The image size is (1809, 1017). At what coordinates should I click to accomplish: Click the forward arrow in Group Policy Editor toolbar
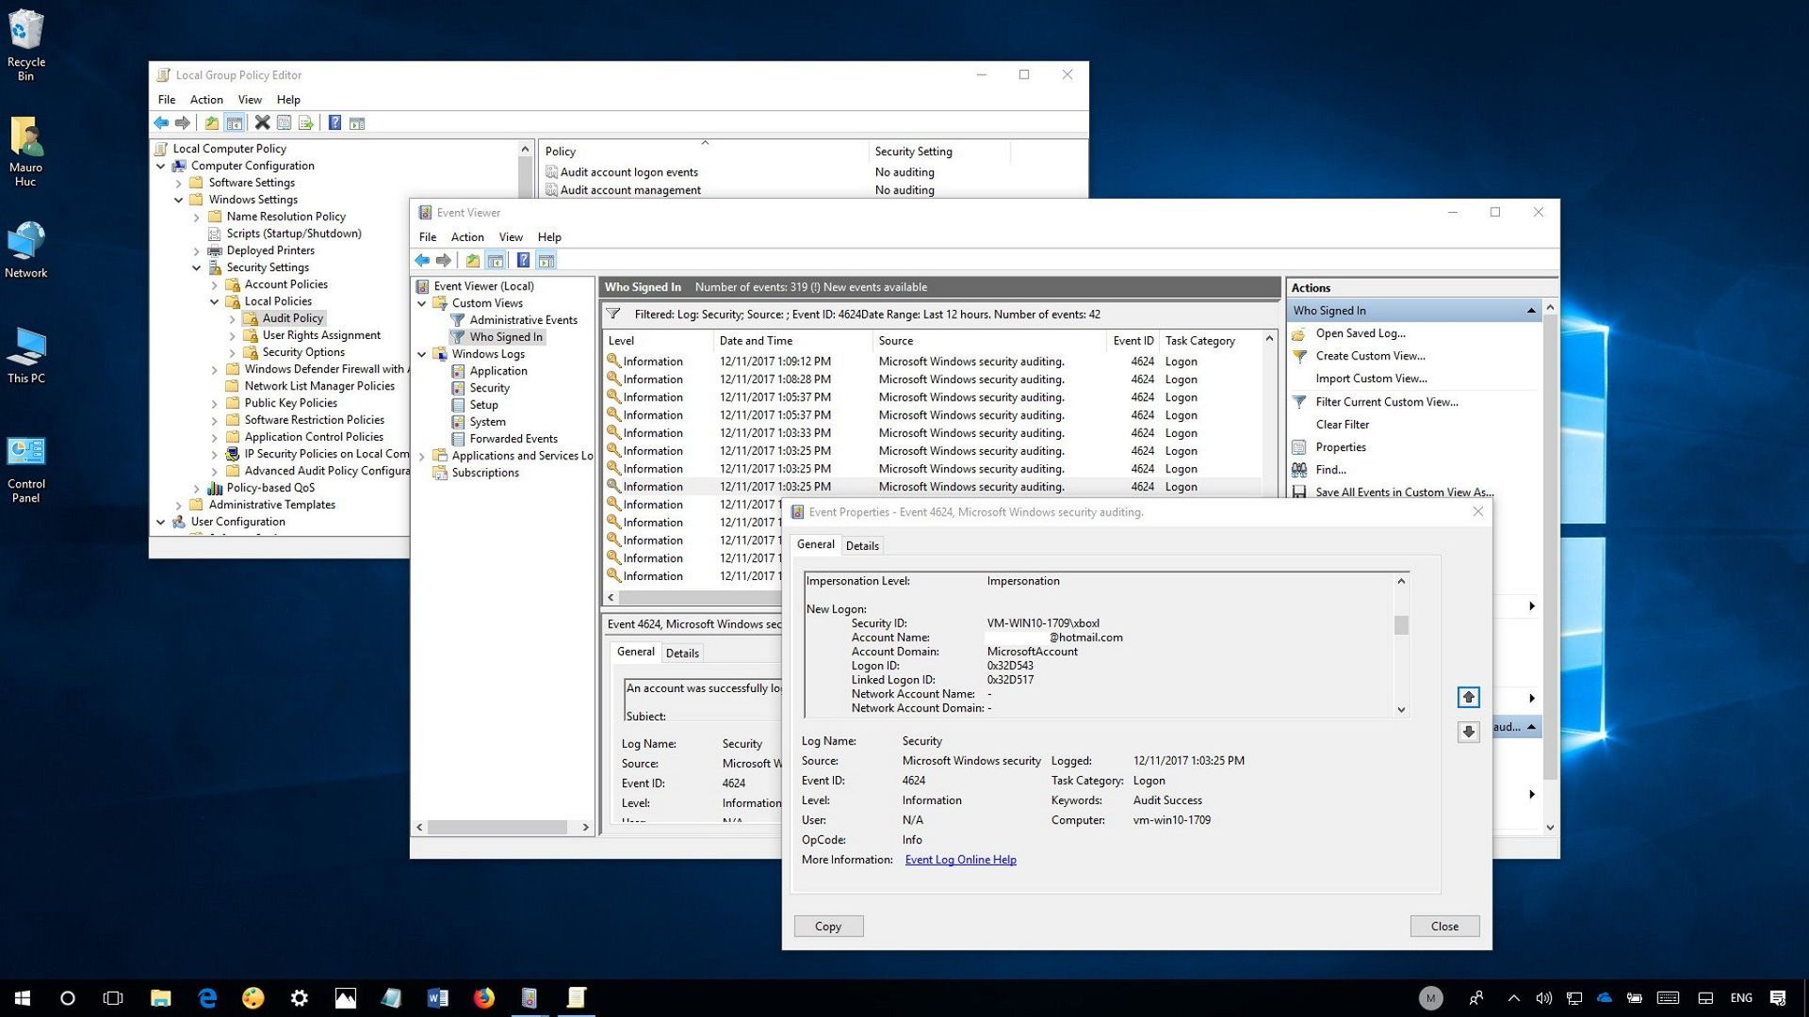coord(183,122)
